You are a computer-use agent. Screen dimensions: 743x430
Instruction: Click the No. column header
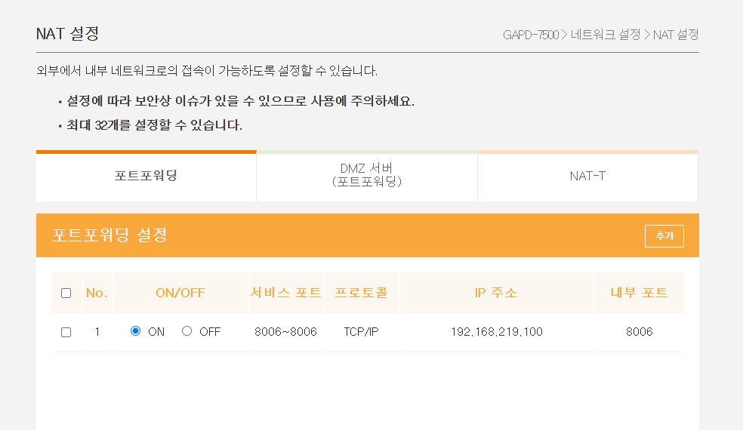coord(97,293)
